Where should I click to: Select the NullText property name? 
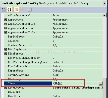pyautogui.click(x=14, y=92)
